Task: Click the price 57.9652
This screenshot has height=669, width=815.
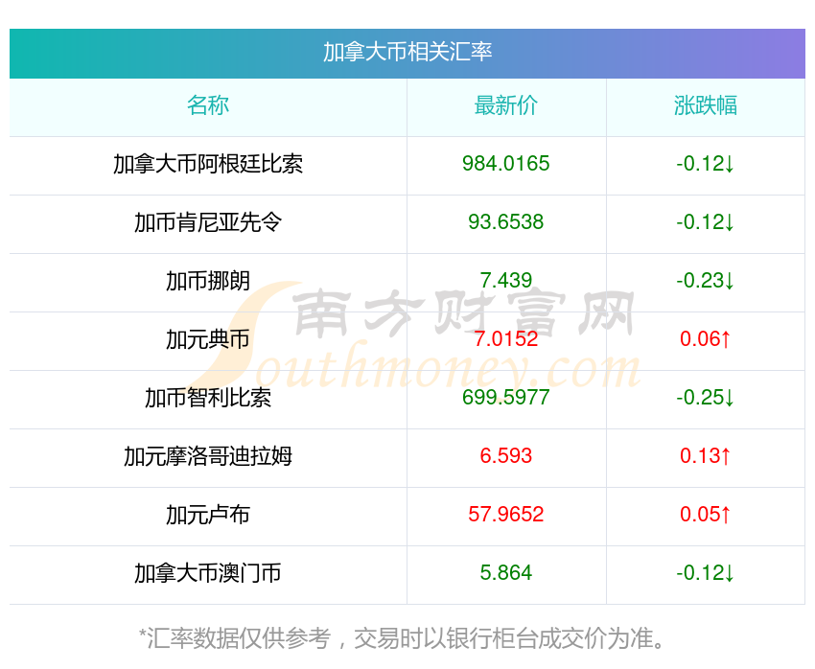Action: [505, 515]
